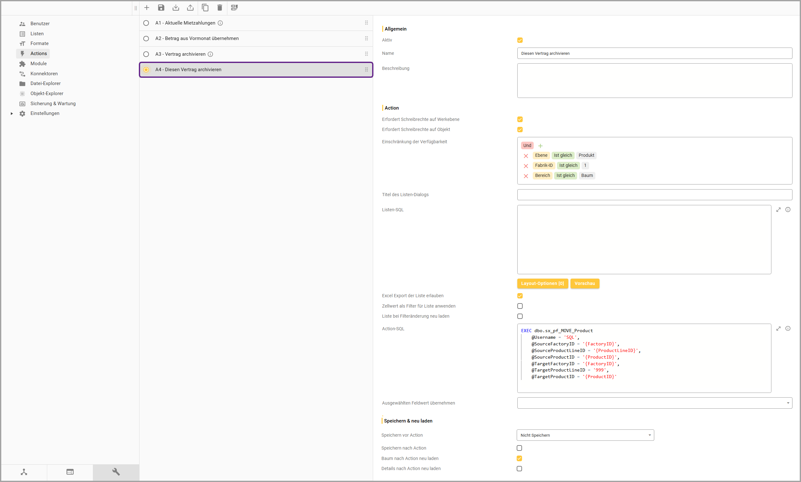Click the duplicate copy icon
The image size is (801, 482).
[205, 8]
